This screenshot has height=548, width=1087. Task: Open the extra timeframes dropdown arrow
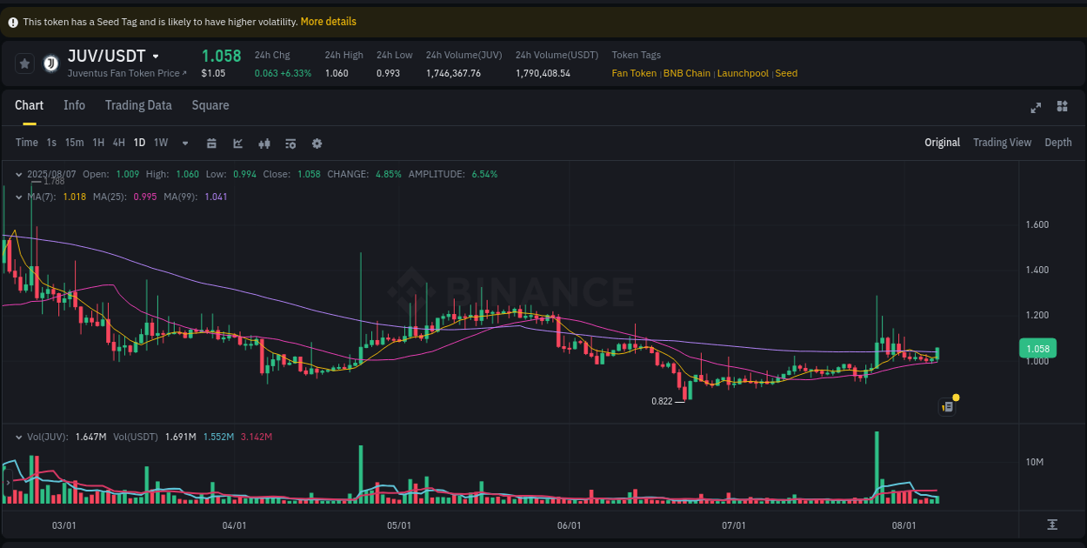click(x=183, y=143)
